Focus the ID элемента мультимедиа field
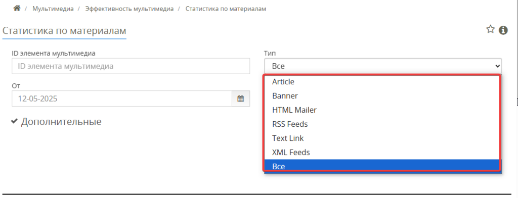This screenshot has height=198, width=518. 131,66
